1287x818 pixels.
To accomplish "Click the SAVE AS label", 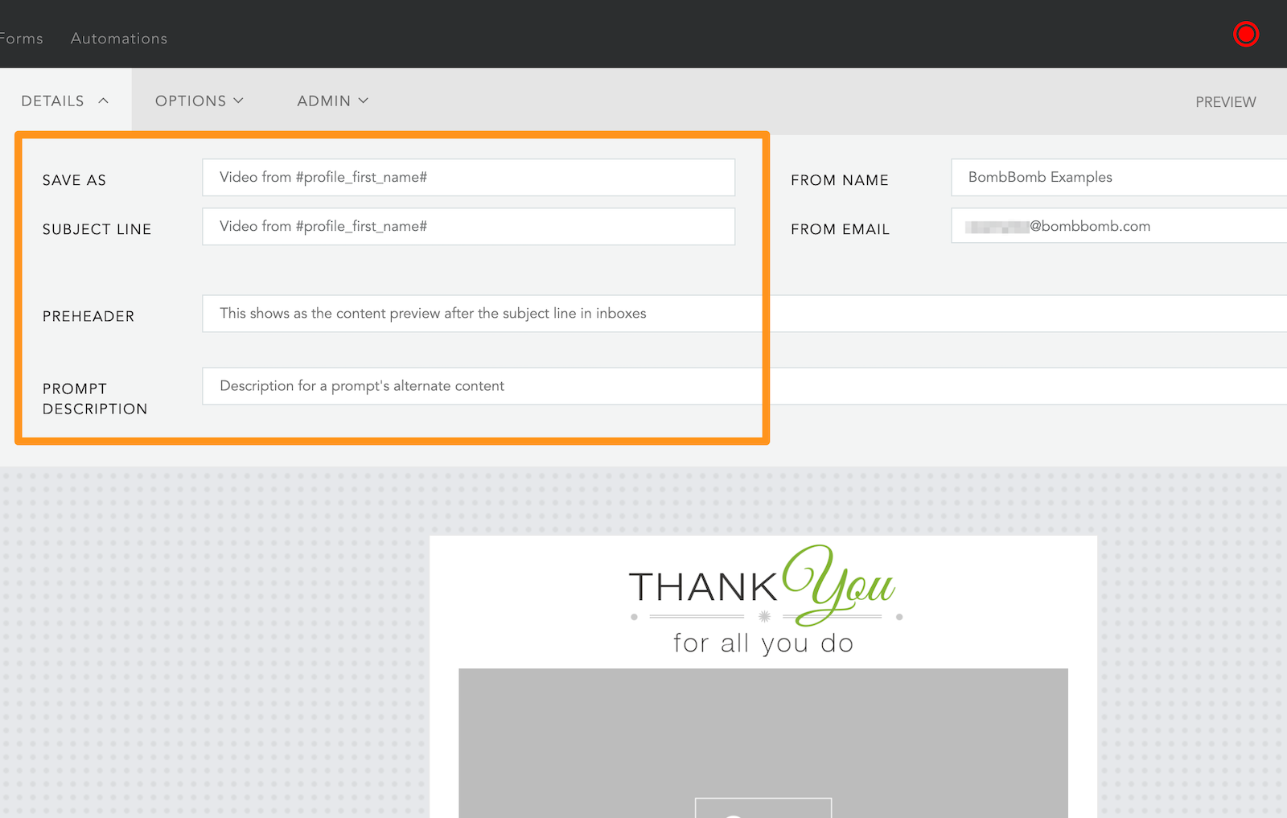I will (74, 180).
